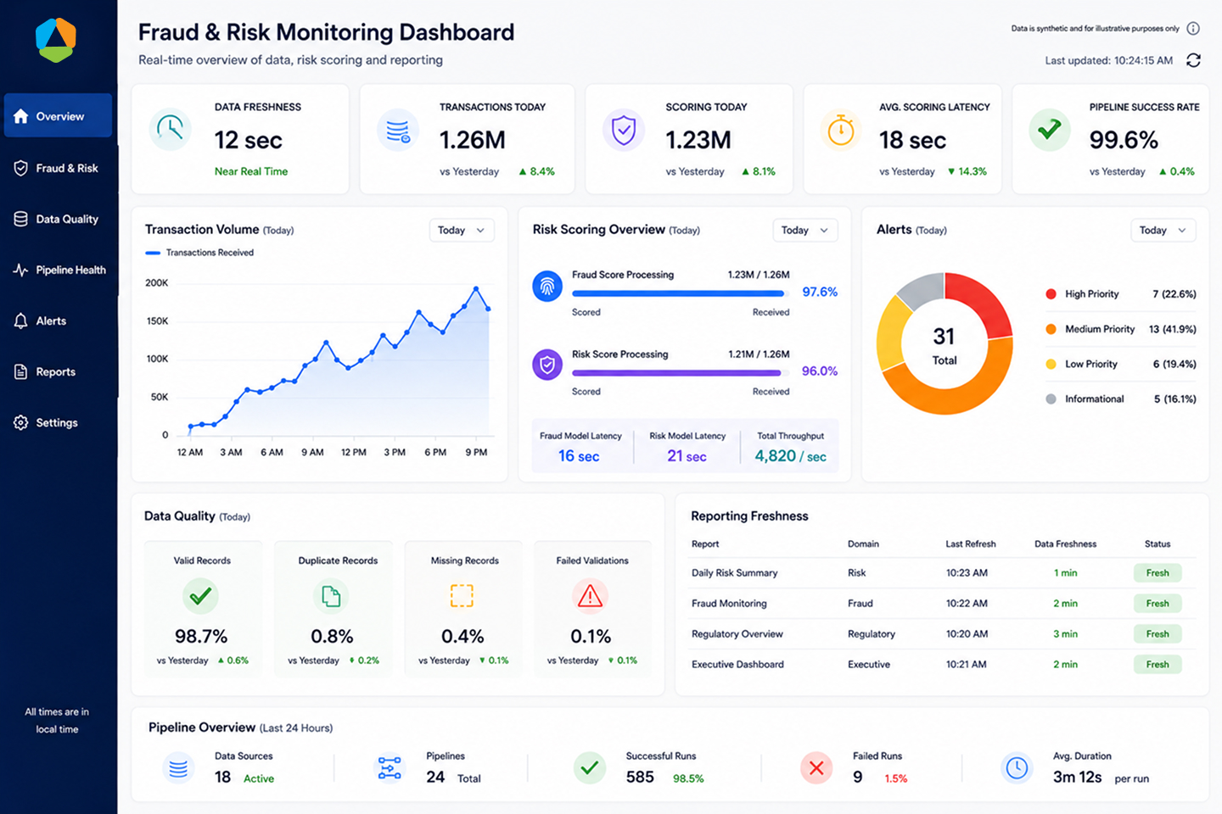Click the 3 min data freshness value

(x=1065, y=634)
